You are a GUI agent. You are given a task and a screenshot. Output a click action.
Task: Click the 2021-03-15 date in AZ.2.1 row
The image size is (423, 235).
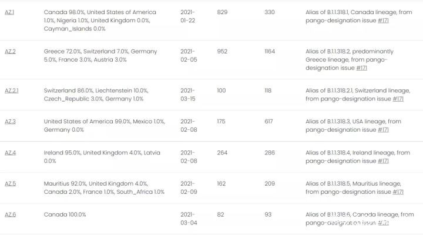187,95
